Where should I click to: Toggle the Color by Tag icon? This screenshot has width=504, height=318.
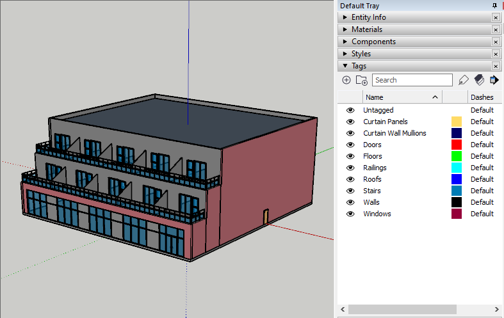[x=479, y=80]
